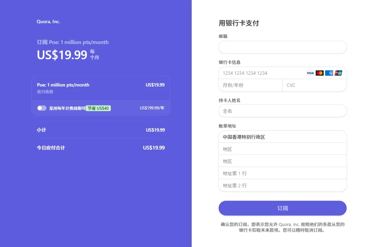
Task: Click the card number field 1234 1234
Action: point(261,73)
